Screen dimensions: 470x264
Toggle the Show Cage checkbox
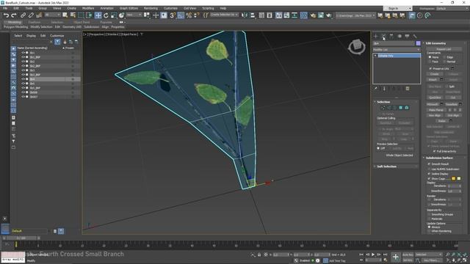click(x=429, y=178)
